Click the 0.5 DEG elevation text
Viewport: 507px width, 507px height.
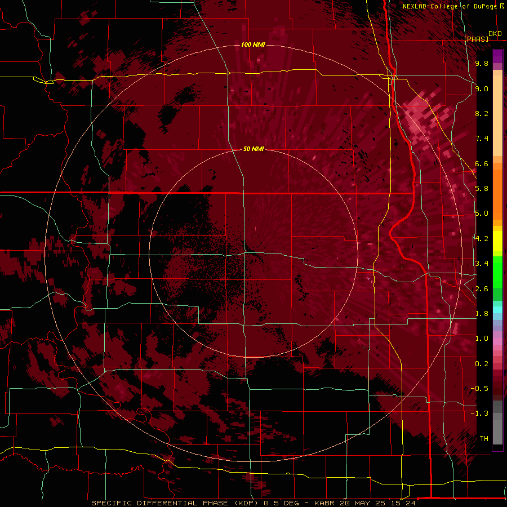281,503
